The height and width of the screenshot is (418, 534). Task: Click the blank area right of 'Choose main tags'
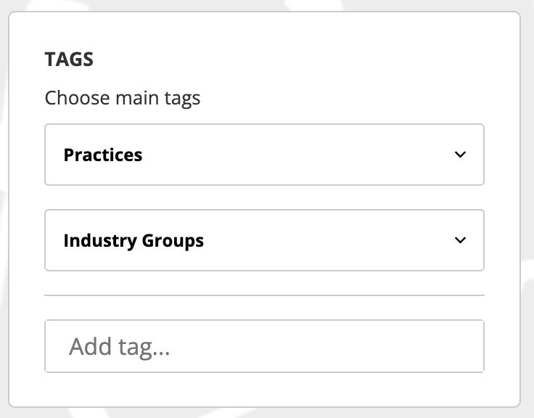pyautogui.click(x=341, y=98)
